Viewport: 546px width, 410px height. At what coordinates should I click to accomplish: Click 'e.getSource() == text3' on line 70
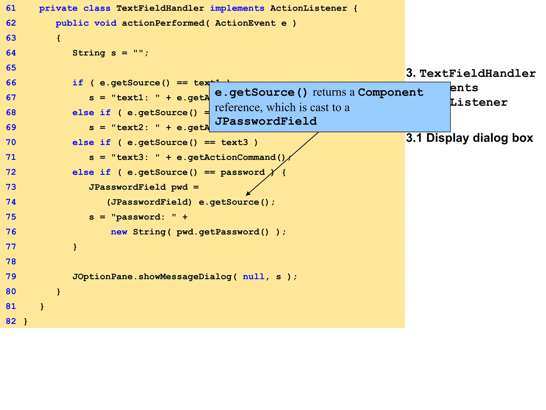pyautogui.click(x=188, y=143)
